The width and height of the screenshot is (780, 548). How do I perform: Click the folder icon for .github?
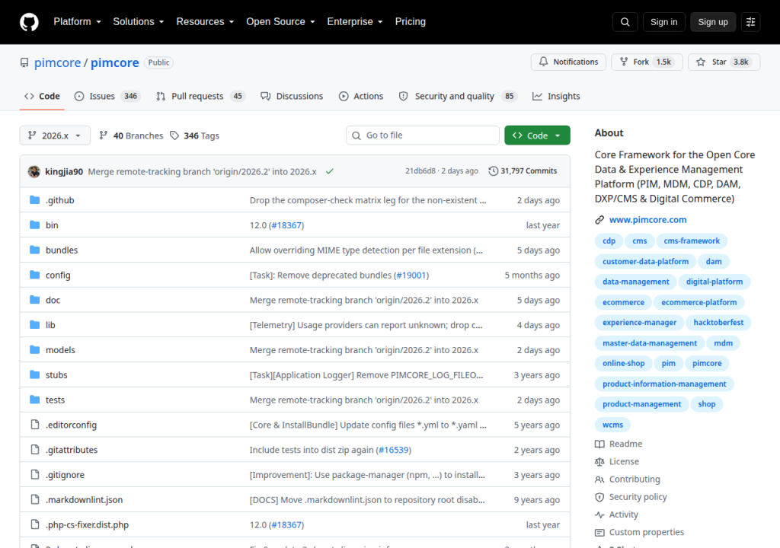click(34, 200)
